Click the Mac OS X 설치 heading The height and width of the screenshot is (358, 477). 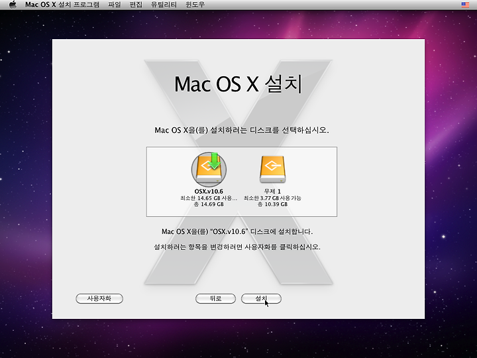pos(238,84)
